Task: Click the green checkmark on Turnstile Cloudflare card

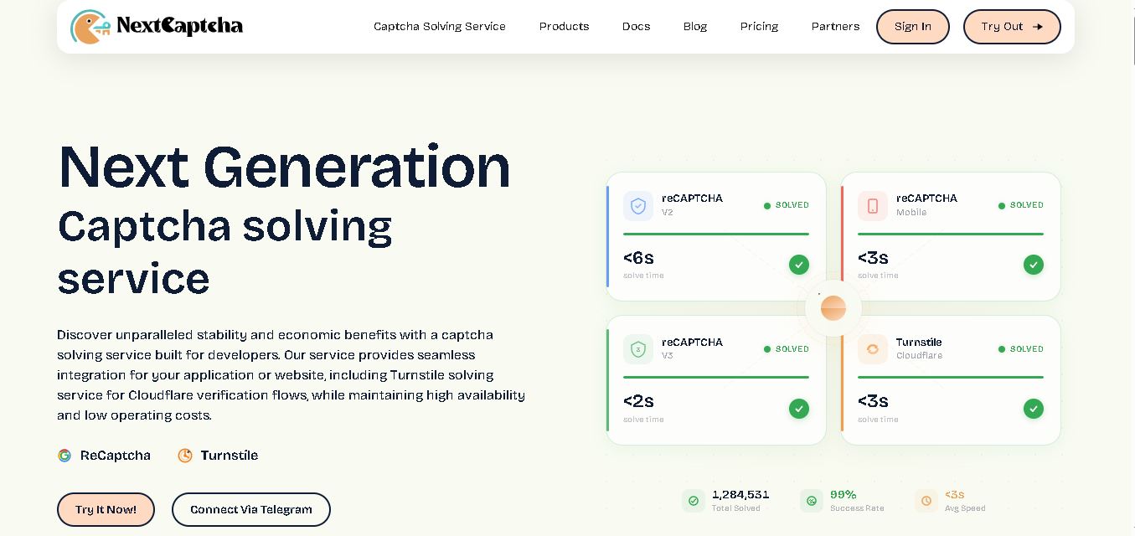Action: click(x=1034, y=409)
